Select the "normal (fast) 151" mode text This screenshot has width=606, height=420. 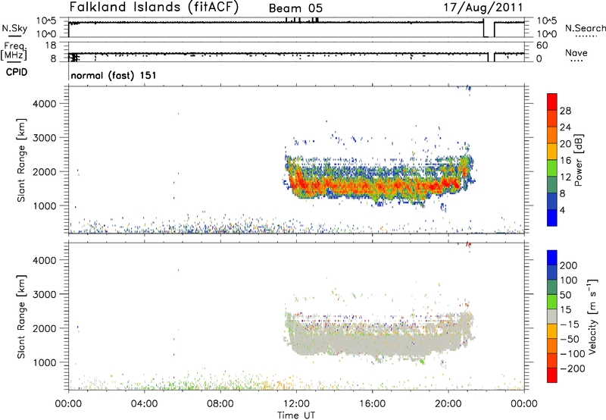pyautogui.click(x=114, y=75)
